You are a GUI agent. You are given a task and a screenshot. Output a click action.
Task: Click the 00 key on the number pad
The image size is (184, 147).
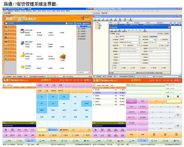coord(161,123)
